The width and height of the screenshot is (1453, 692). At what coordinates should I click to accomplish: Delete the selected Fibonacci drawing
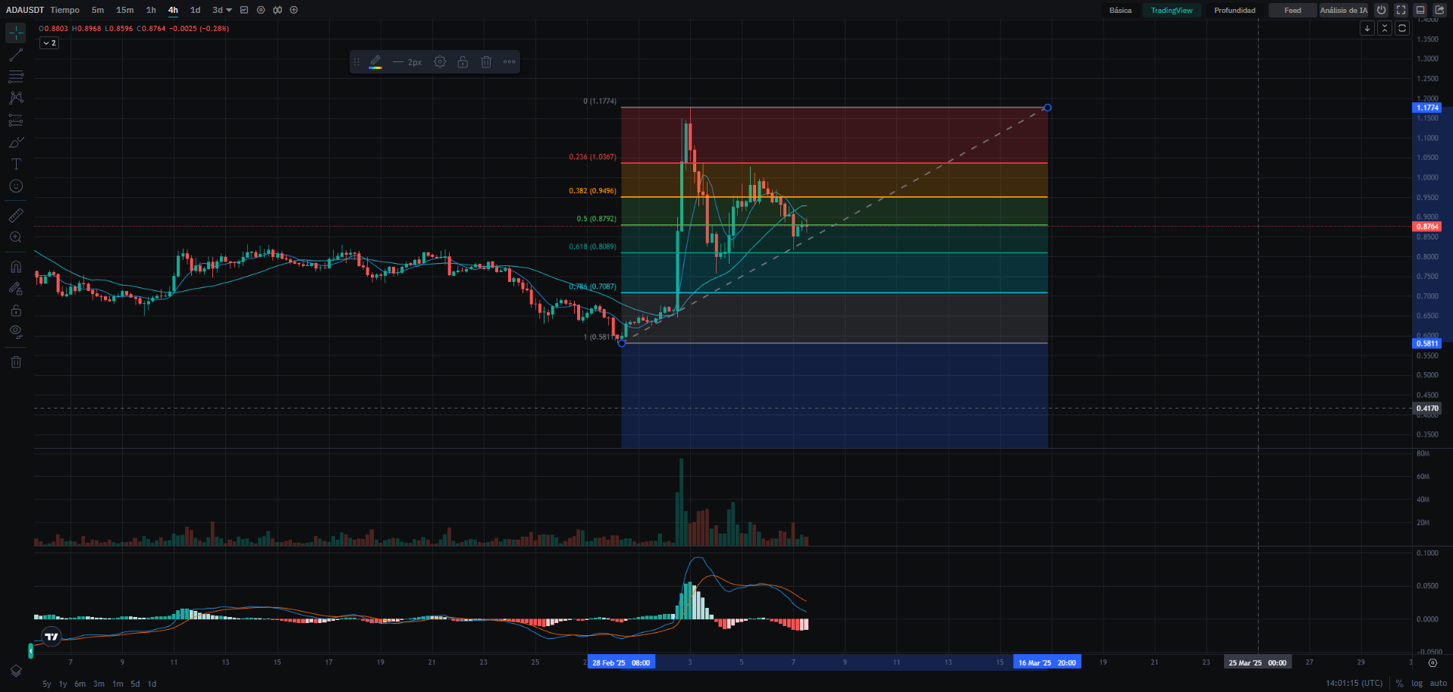click(486, 62)
